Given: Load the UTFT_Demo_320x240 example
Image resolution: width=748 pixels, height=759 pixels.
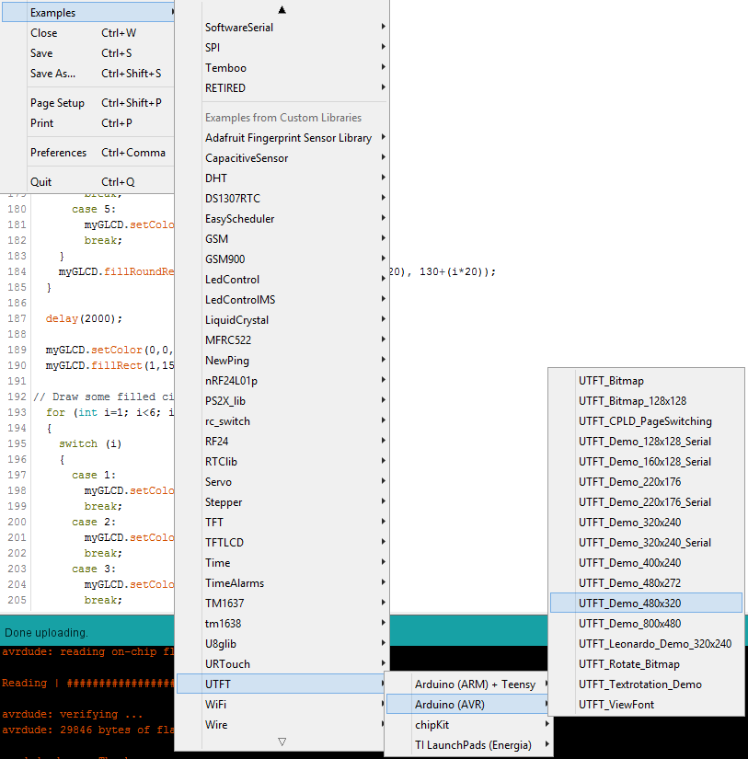Looking at the screenshot, I should [646, 523].
